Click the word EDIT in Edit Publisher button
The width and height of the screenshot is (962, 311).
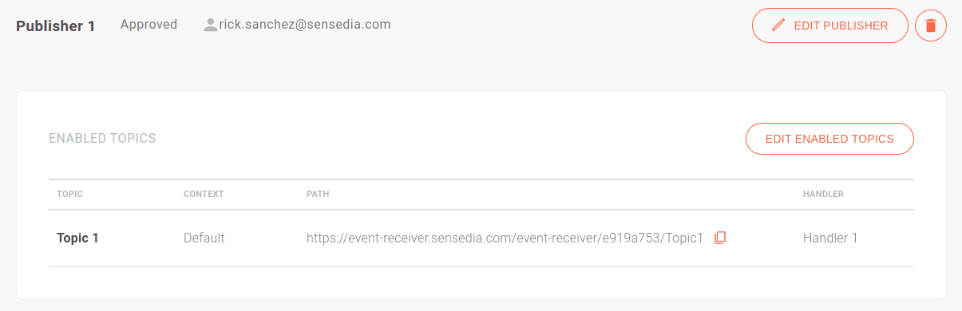(806, 26)
